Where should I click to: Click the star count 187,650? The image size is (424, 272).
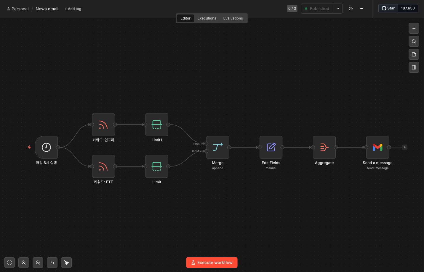point(408,8)
